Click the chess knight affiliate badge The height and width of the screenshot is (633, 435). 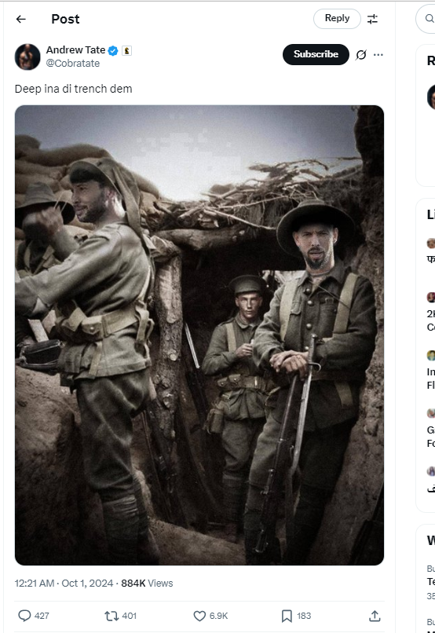coord(126,50)
